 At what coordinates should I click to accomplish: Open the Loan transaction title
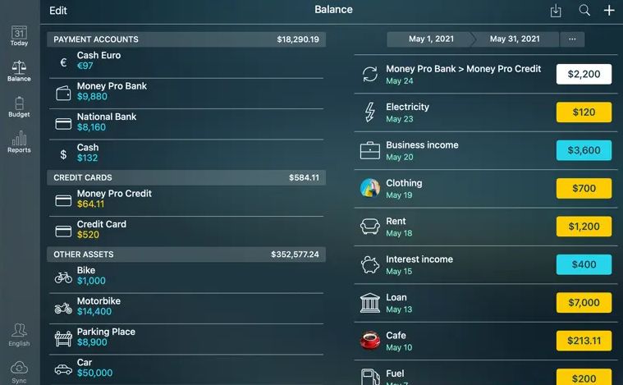click(x=396, y=297)
